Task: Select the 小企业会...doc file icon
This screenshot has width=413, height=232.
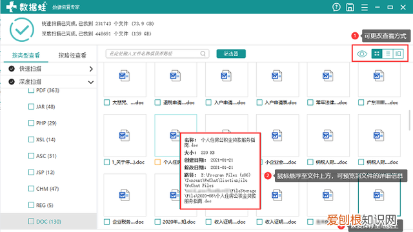Action: coord(277,135)
